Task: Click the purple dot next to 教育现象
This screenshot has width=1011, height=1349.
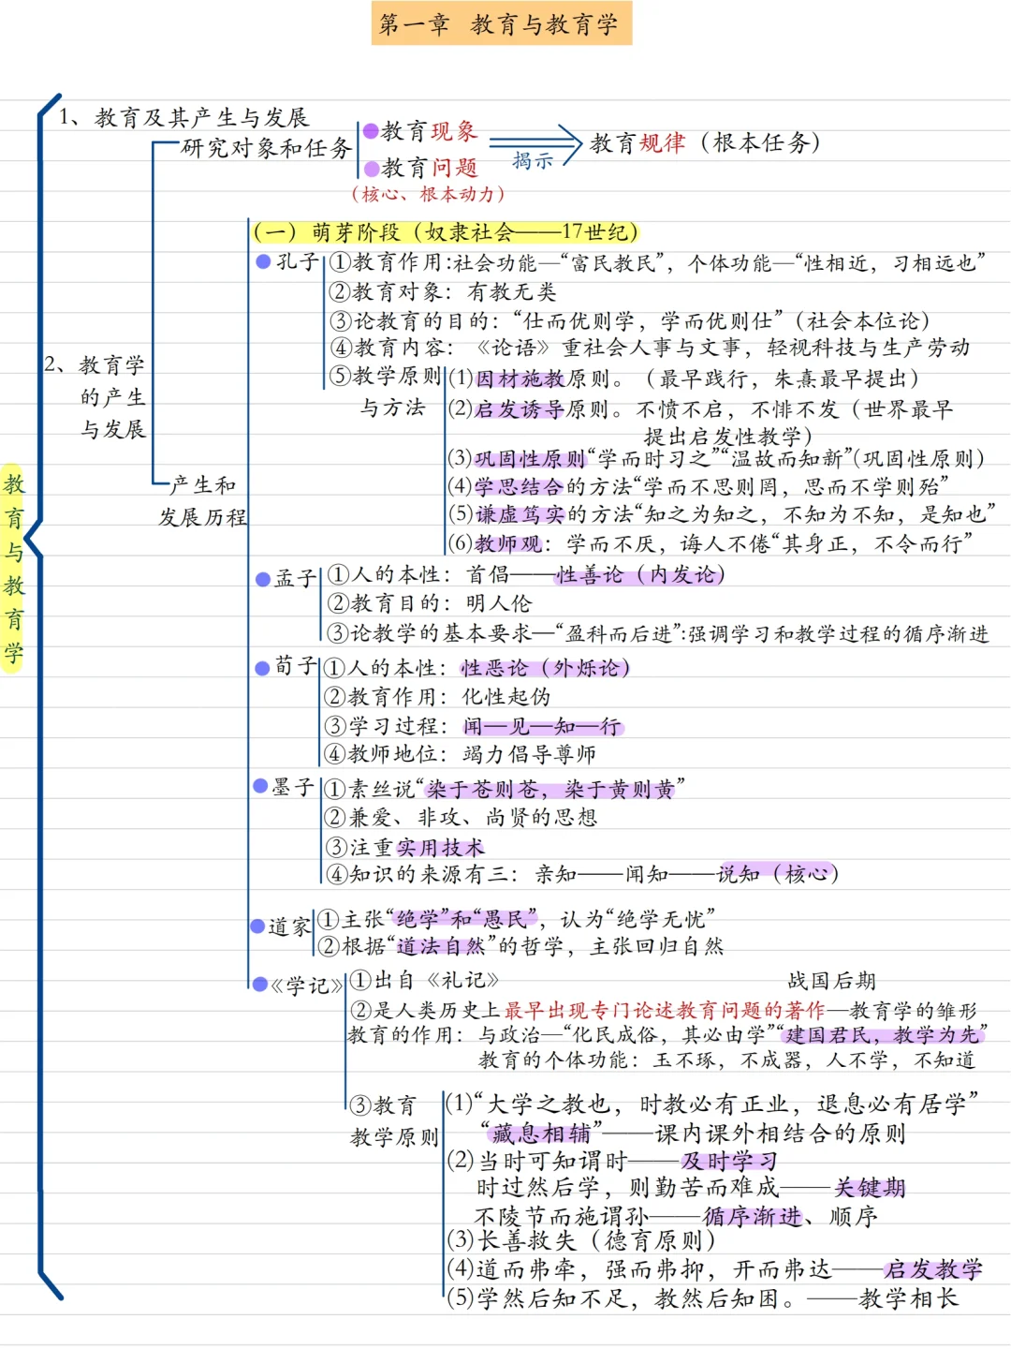Action: [x=371, y=132]
